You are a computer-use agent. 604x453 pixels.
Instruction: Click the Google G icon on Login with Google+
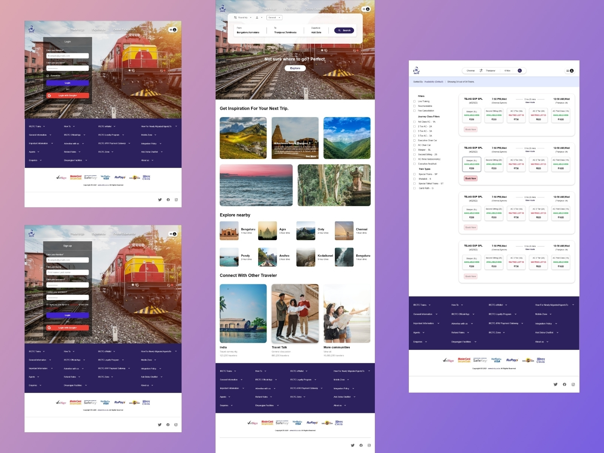(x=49, y=96)
